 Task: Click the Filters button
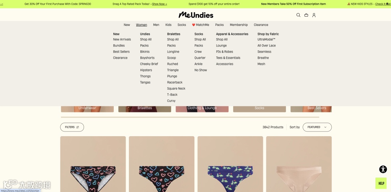click(72, 127)
